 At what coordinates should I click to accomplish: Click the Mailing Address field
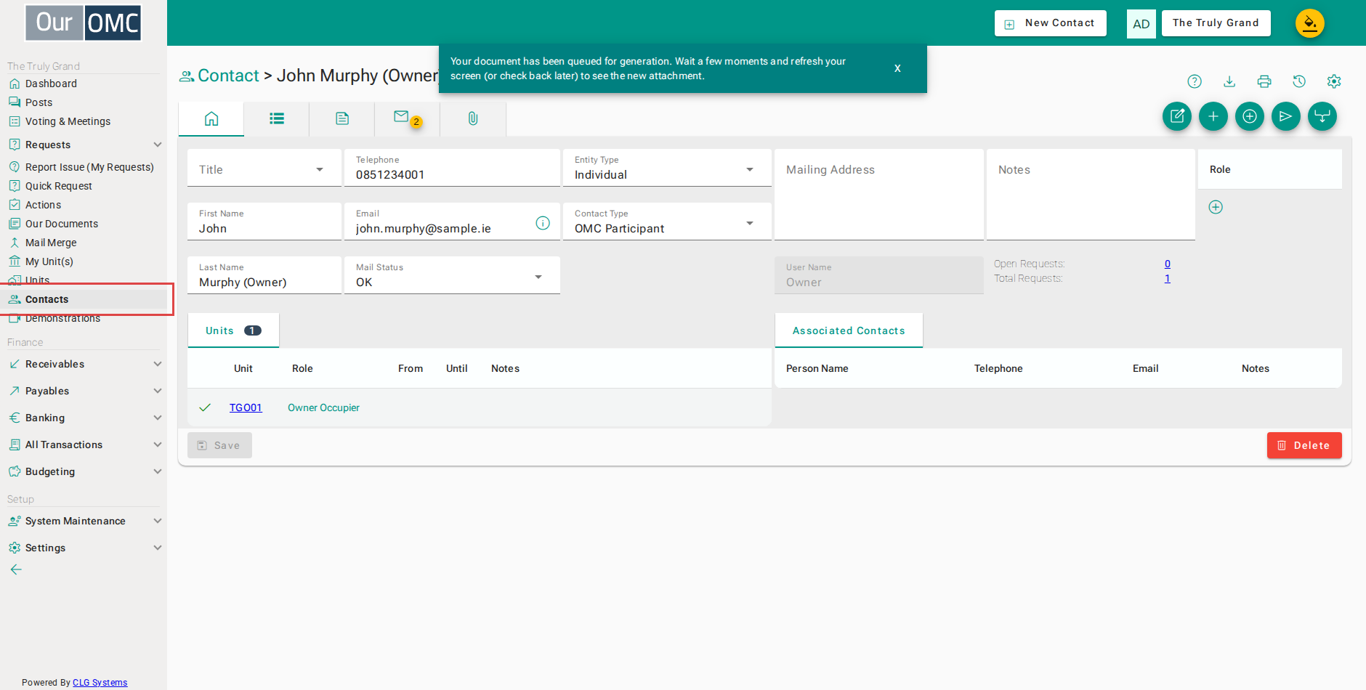[x=879, y=195]
